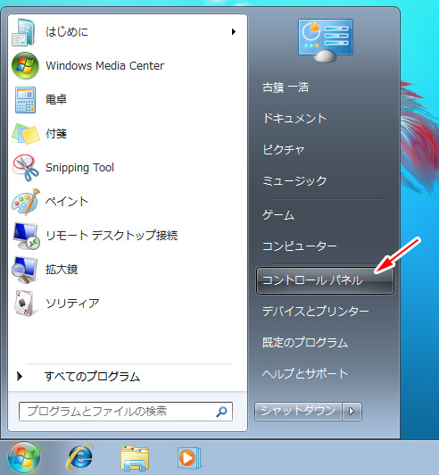Click the user account picture thumbnail
Image resolution: width=439 pixels, height=475 pixels.
pos(326,40)
